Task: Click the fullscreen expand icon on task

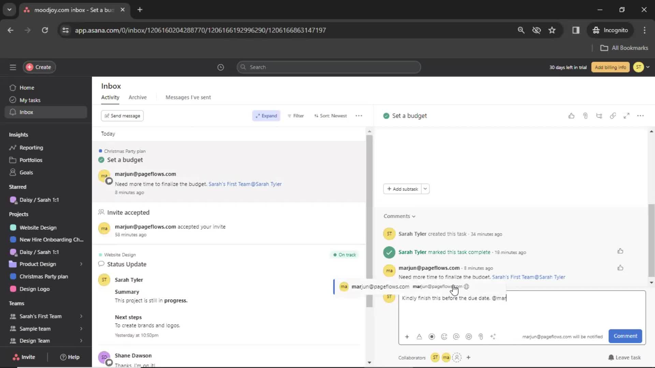Action: pyautogui.click(x=626, y=116)
